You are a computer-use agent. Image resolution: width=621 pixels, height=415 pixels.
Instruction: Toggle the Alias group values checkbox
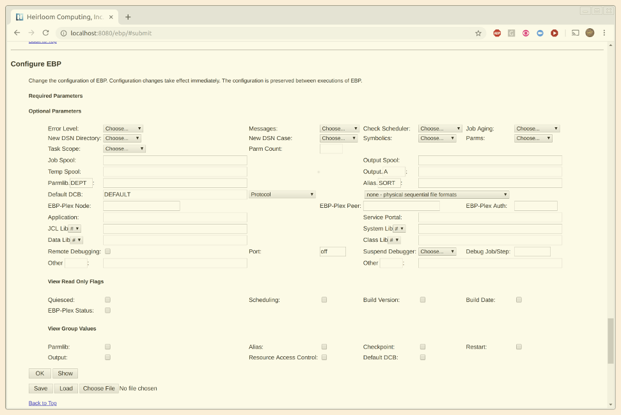tap(324, 347)
